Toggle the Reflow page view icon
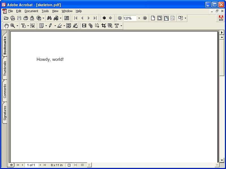Screen dimensions: 226x169 173,18
